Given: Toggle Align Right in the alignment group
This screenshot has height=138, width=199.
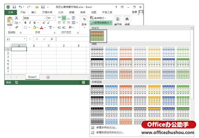Looking at the screenshot, I should coord(69,23).
